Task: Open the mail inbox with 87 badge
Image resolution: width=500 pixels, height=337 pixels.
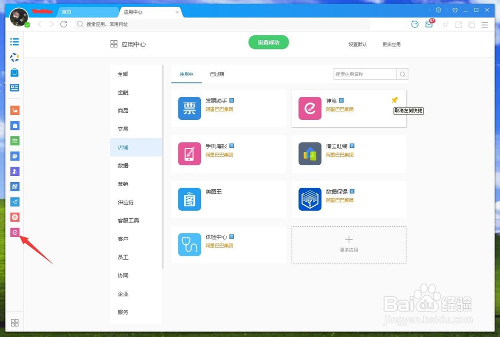Action: (x=429, y=23)
